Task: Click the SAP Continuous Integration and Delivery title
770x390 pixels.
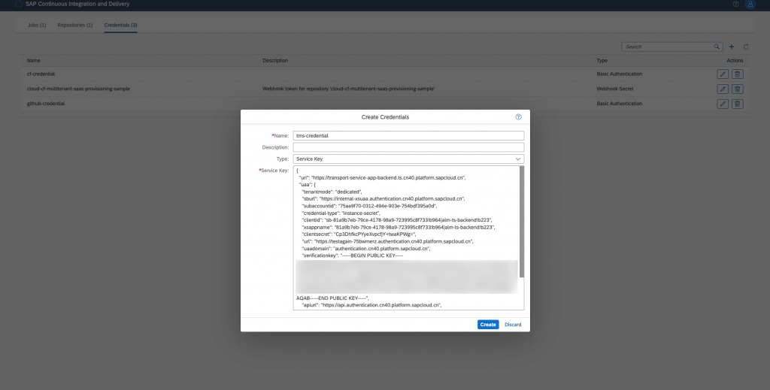Action: [77, 4]
